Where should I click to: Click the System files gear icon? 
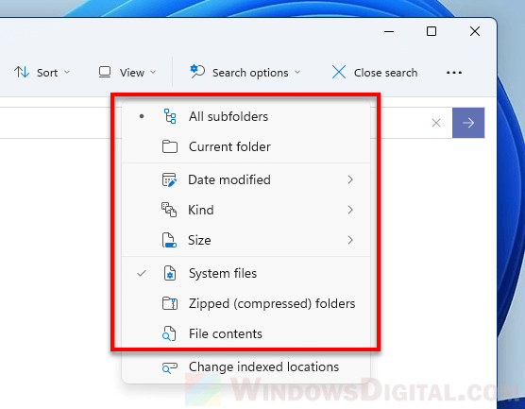pos(170,273)
